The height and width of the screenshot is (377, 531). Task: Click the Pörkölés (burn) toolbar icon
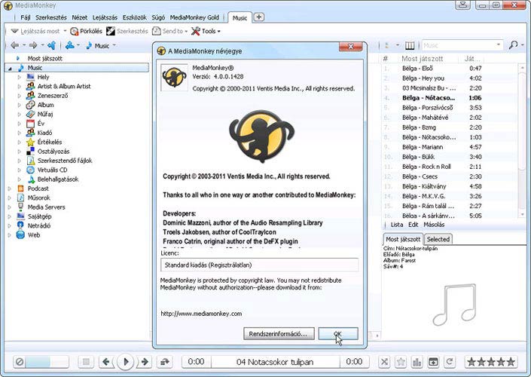74,31
